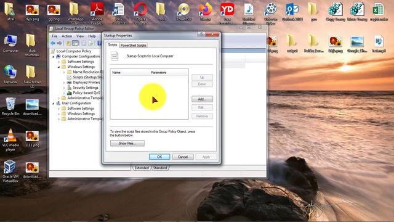The width and height of the screenshot is (394, 222).
Task: Open the File menu
Action: pos(55,36)
